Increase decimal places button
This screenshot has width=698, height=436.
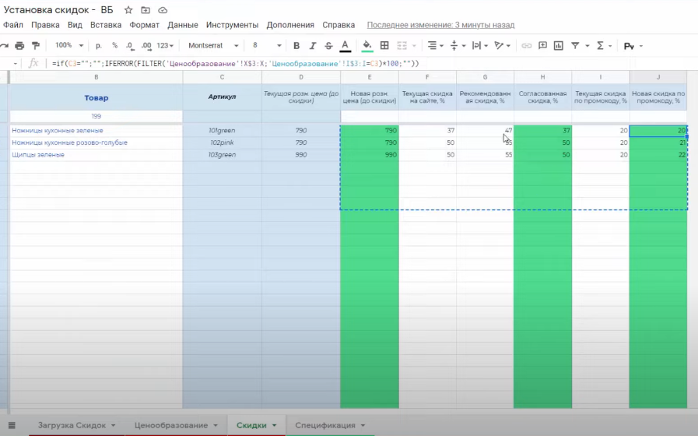click(146, 45)
